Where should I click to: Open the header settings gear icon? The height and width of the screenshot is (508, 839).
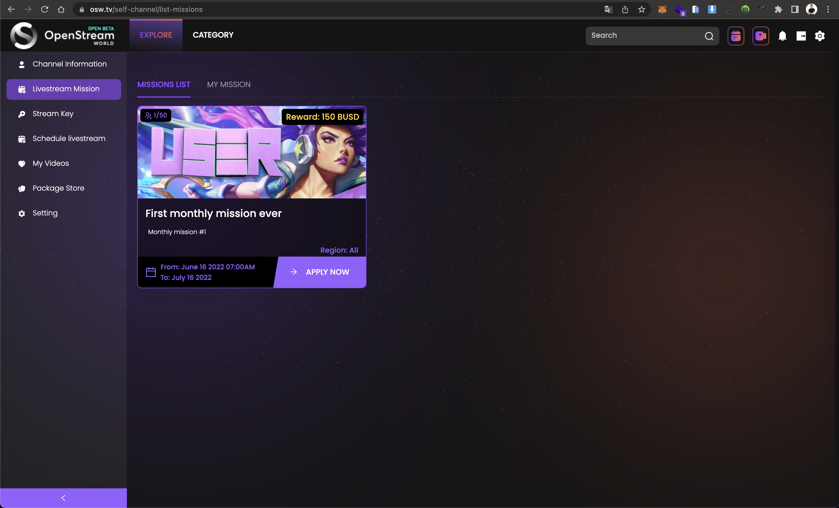coord(820,36)
